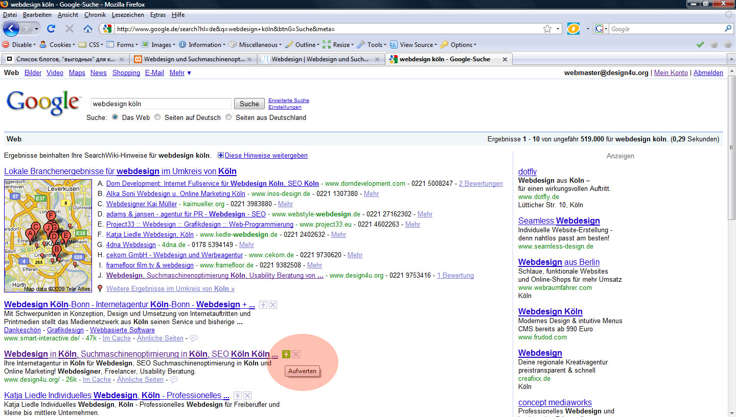Select Seiten aus Deutschland radio option

(x=228, y=117)
